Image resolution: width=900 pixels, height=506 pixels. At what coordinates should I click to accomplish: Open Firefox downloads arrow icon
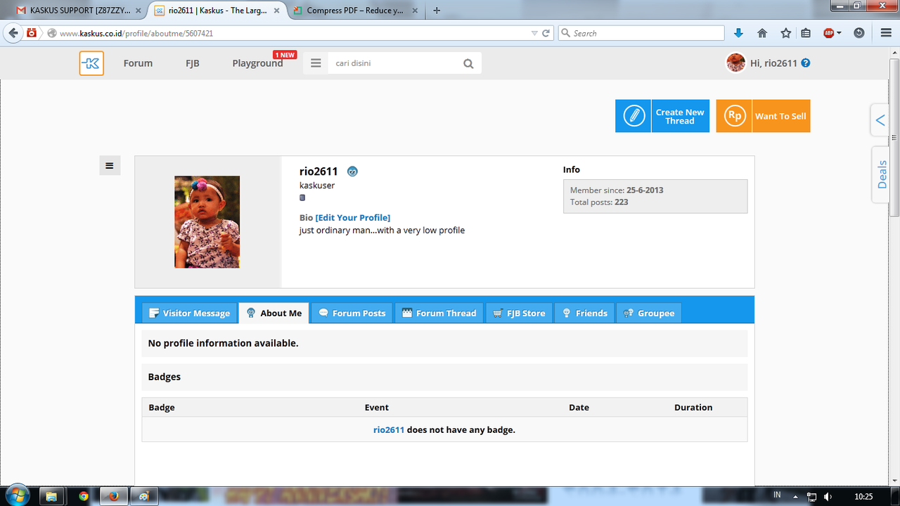(x=738, y=33)
